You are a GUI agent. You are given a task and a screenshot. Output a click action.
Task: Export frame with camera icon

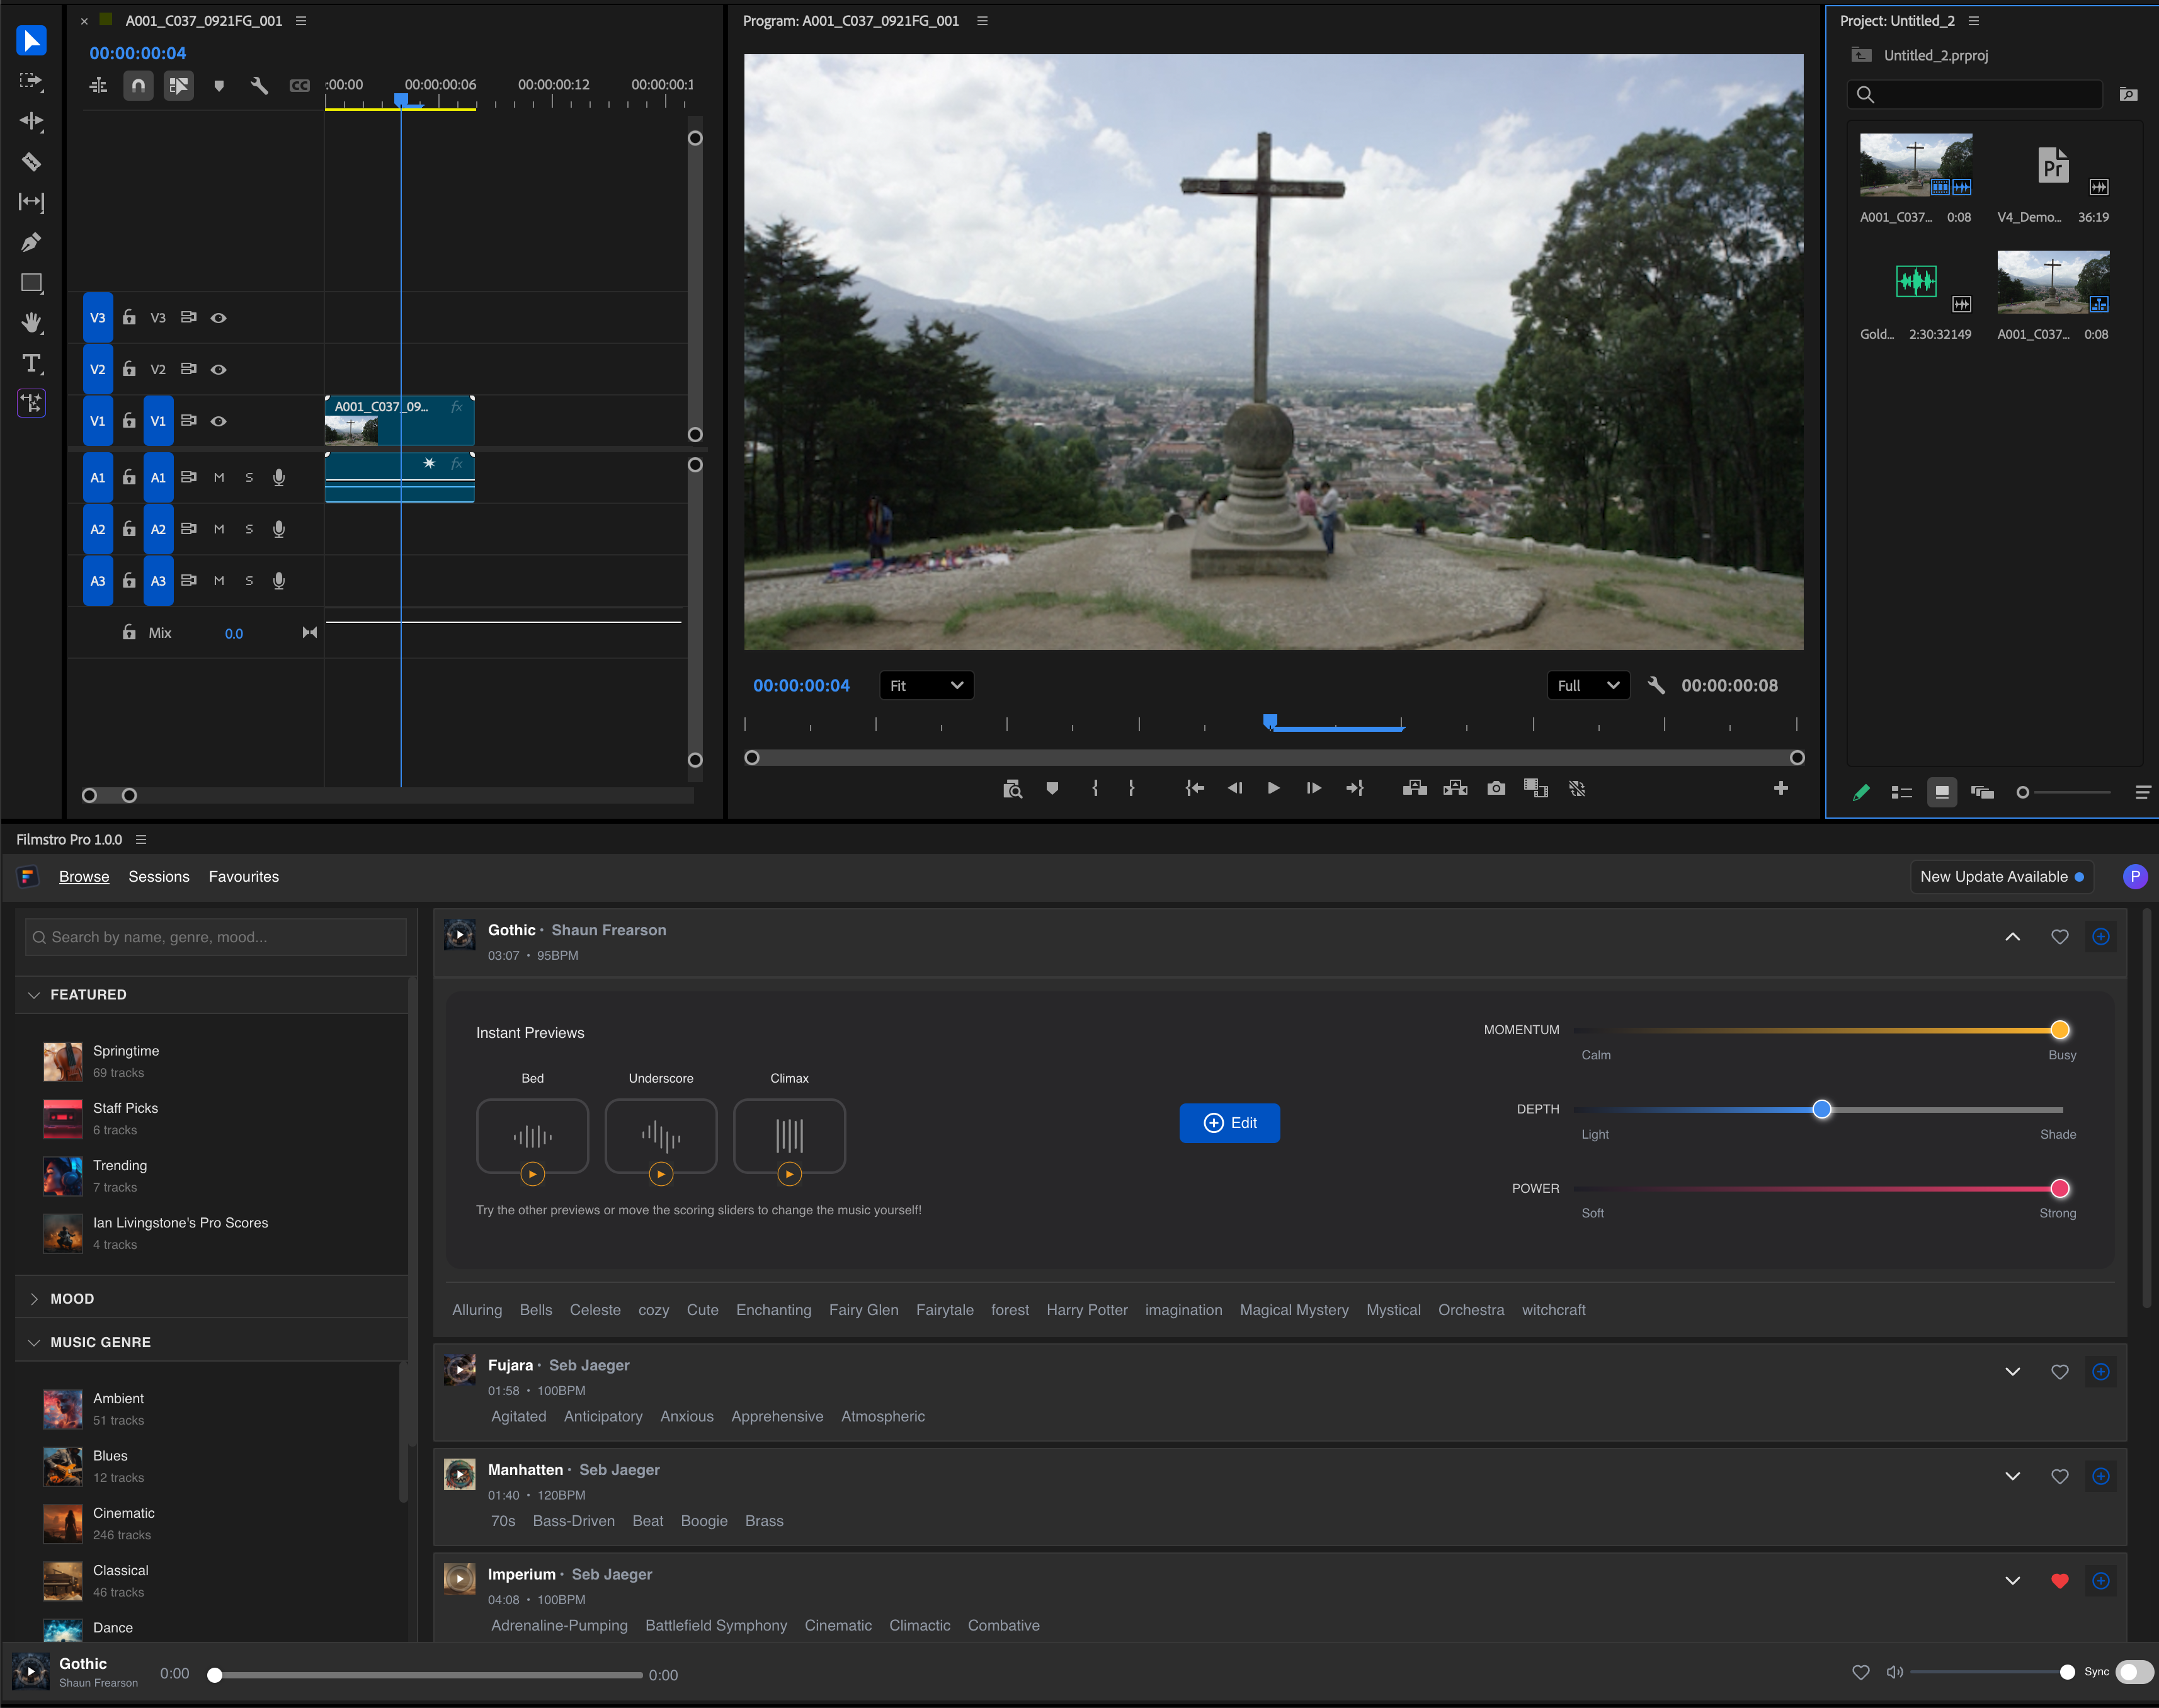[1496, 788]
